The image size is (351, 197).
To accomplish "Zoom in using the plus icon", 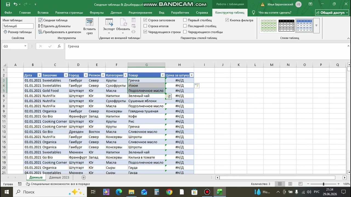I will click(x=338, y=184).
